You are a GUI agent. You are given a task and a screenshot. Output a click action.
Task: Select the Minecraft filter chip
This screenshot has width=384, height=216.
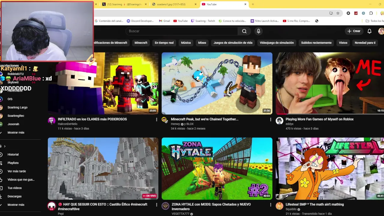(x=141, y=43)
